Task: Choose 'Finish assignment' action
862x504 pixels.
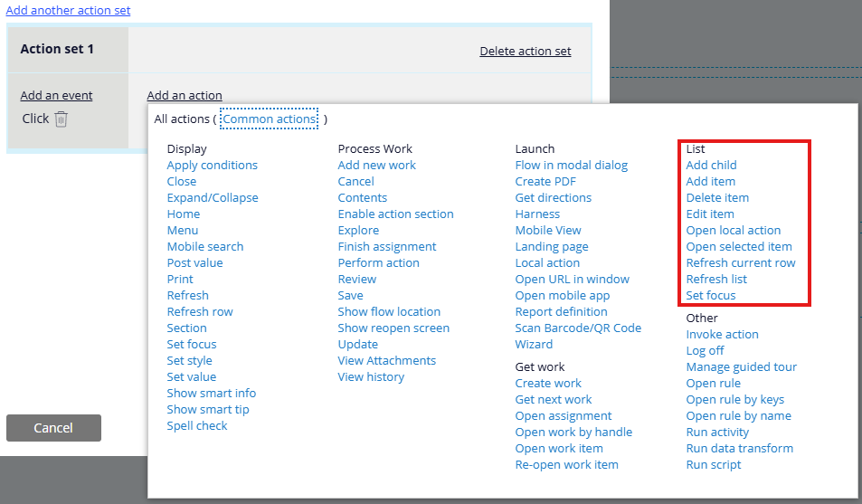Action: point(386,246)
